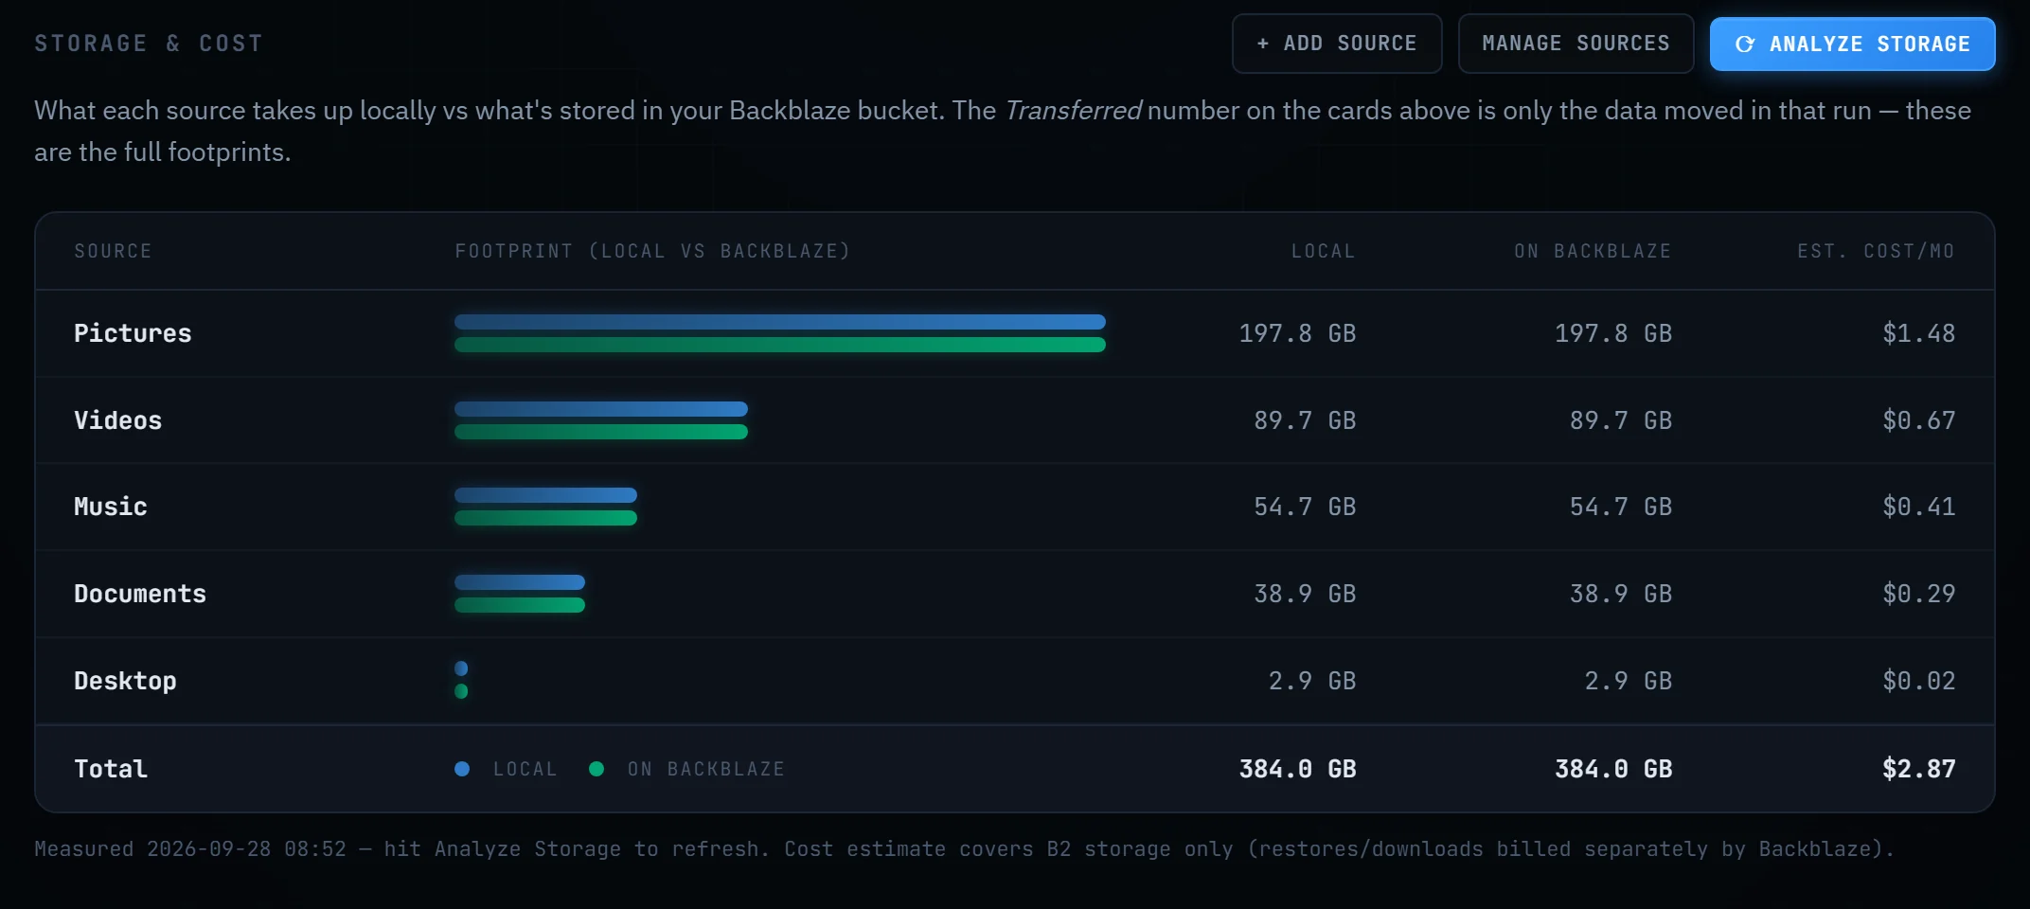2030x909 pixels.
Task: Click the $0.41 cost for Music
Action: 1919,507
